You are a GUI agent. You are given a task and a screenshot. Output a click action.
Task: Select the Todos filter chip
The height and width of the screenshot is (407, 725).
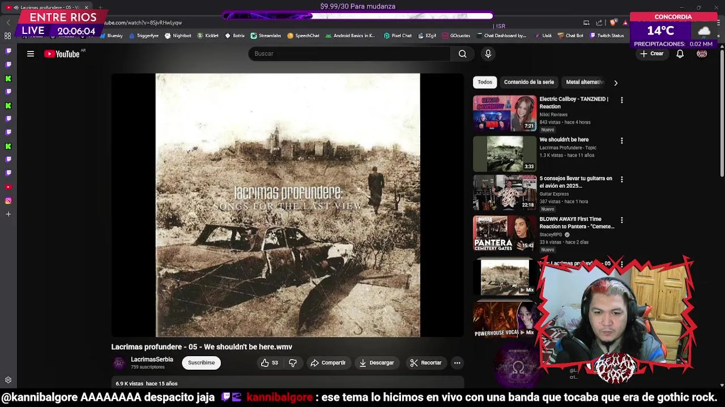click(485, 82)
